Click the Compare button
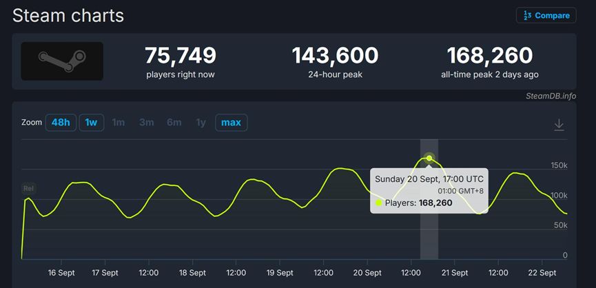This screenshot has height=288, width=596. click(546, 16)
